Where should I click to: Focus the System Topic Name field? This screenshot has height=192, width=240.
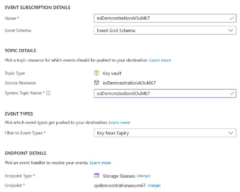(x=165, y=93)
